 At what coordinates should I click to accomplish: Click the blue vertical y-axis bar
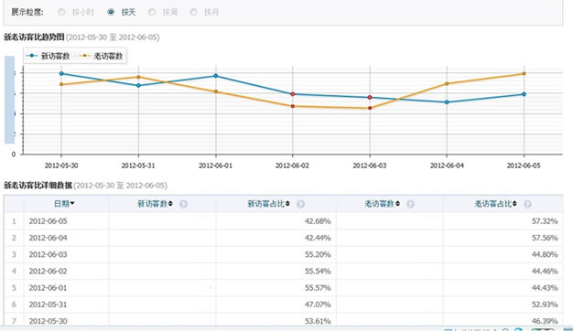9,100
